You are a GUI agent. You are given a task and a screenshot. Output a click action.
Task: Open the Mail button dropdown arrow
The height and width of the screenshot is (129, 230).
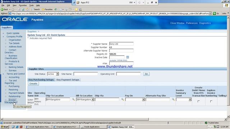(63, 9)
